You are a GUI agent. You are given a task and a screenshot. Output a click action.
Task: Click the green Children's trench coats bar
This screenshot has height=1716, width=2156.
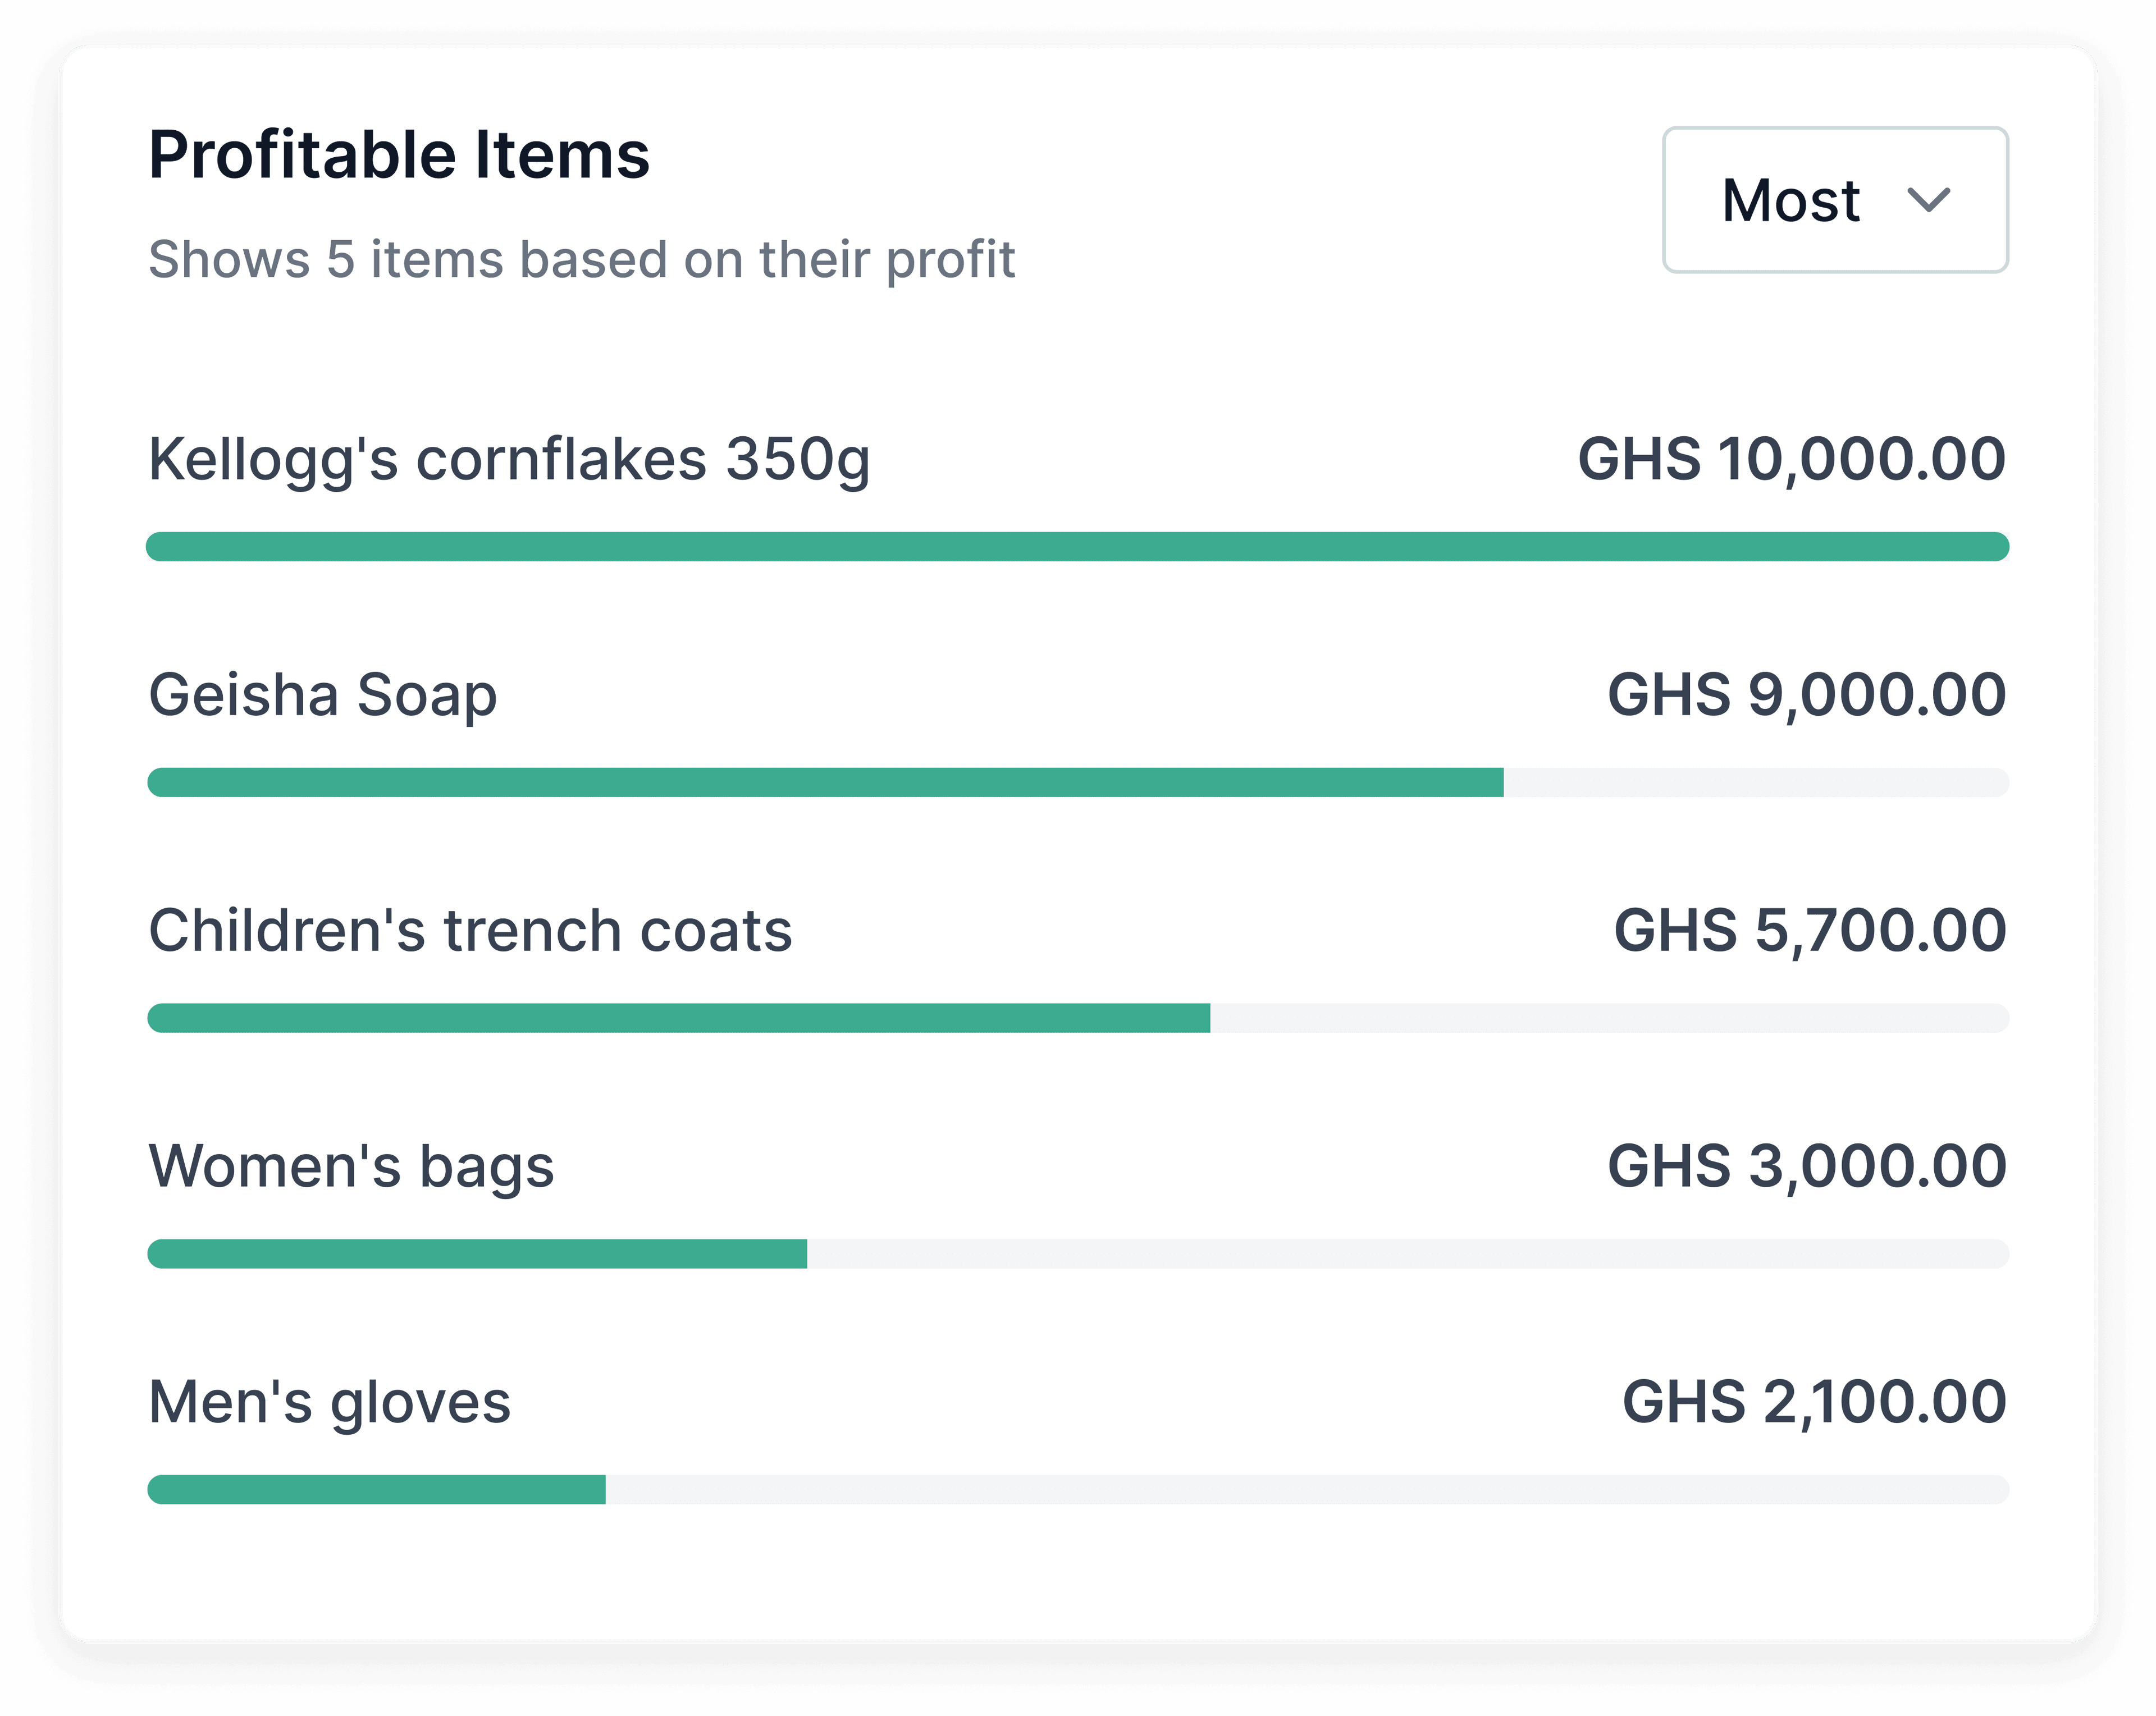[x=678, y=1018]
